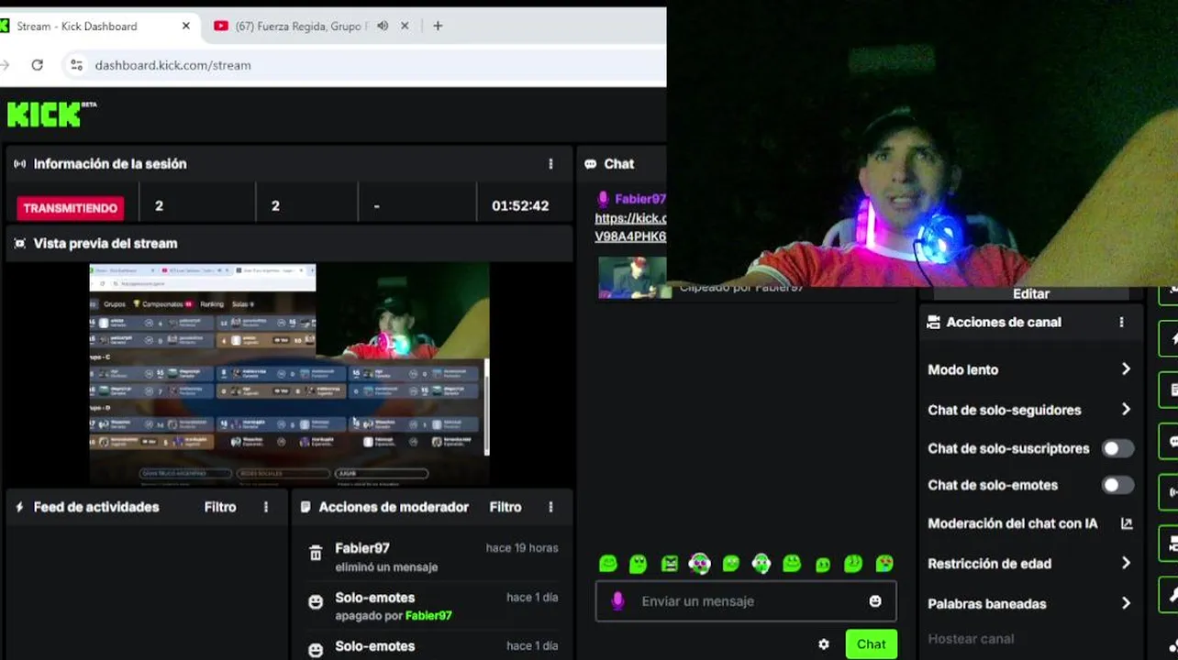Click the camera icon beside Acciones de canal
This screenshot has width=1178, height=660.
click(933, 323)
